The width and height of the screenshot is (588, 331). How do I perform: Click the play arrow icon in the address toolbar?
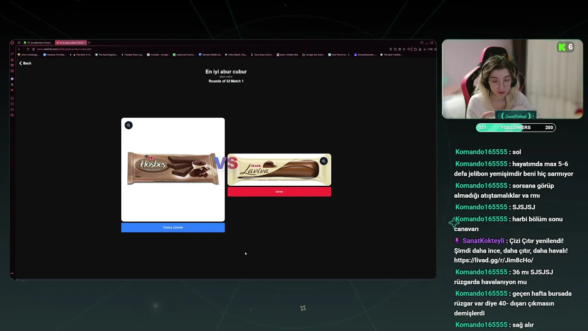(x=404, y=49)
